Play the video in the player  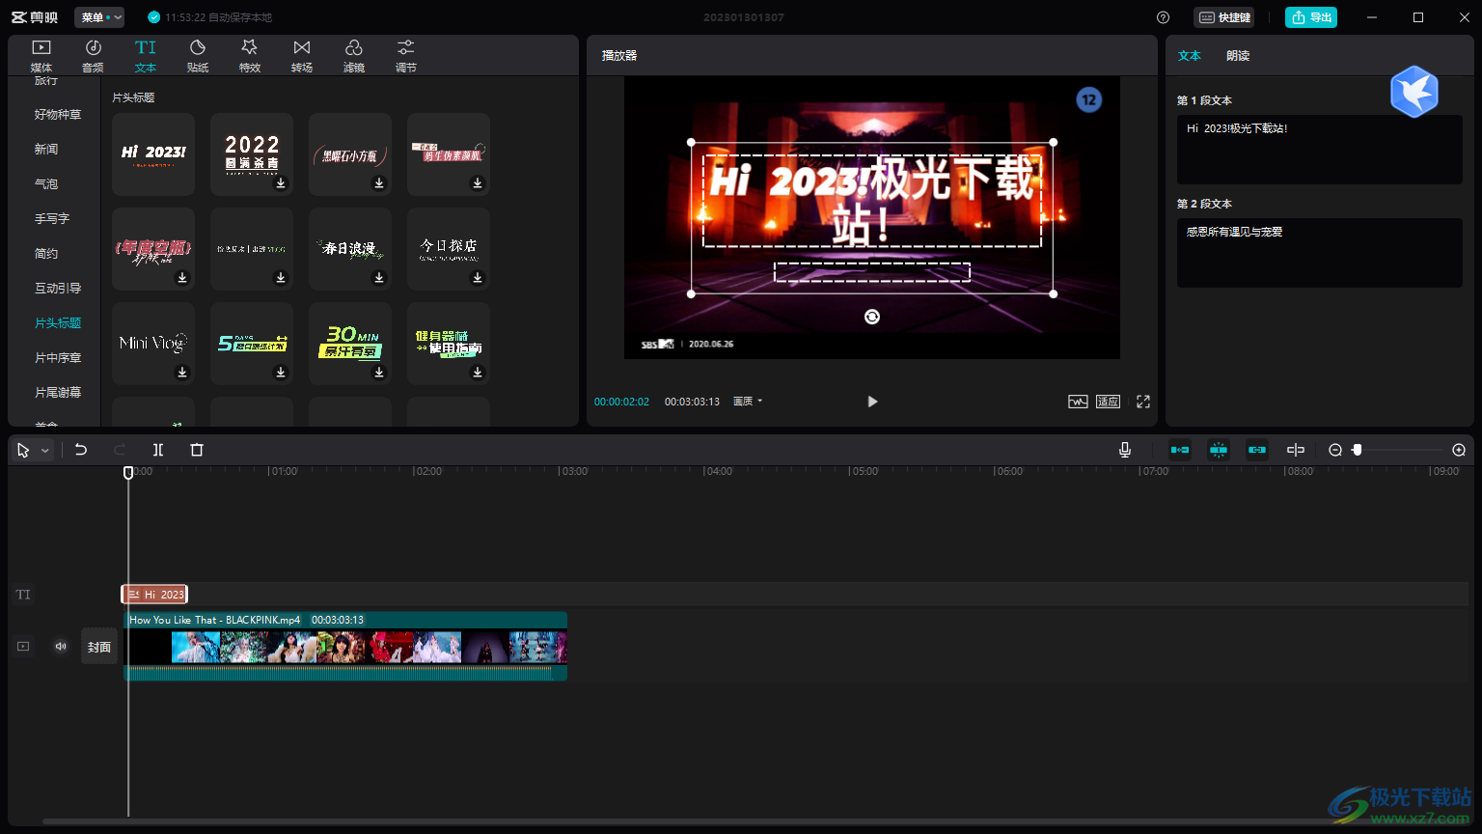872,402
